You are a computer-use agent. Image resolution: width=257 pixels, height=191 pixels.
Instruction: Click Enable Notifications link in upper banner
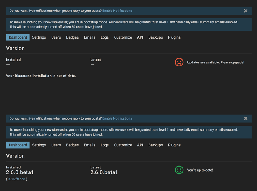[117, 11]
